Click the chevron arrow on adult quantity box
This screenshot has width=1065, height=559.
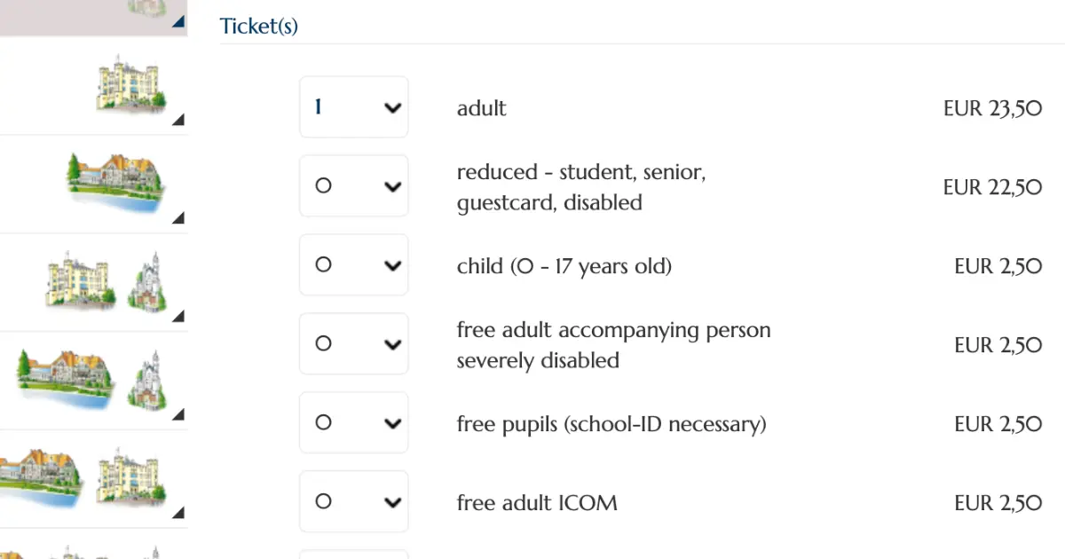coord(392,108)
